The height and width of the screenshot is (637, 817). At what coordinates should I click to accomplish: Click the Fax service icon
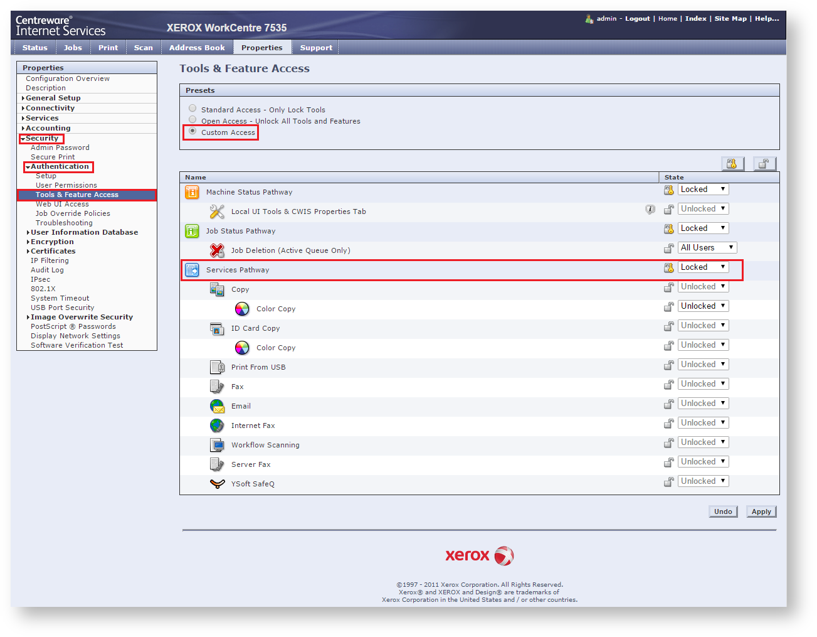(x=217, y=387)
